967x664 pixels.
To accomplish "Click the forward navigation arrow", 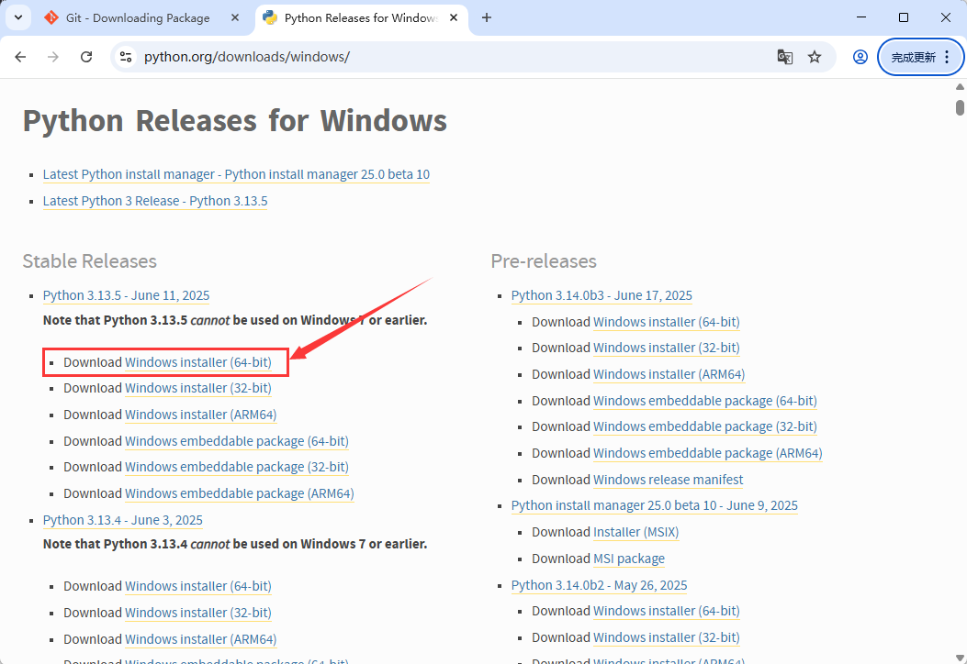I will click(53, 57).
